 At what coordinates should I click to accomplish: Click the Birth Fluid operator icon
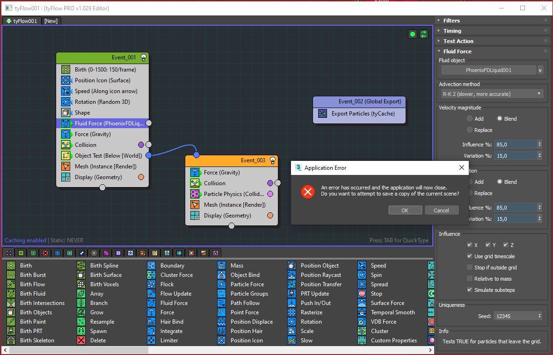[11, 294]
